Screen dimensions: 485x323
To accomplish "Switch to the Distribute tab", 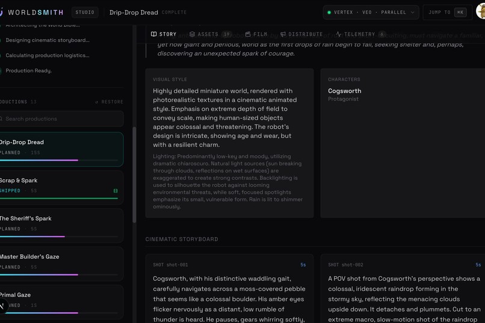I will tap(301, 34).
